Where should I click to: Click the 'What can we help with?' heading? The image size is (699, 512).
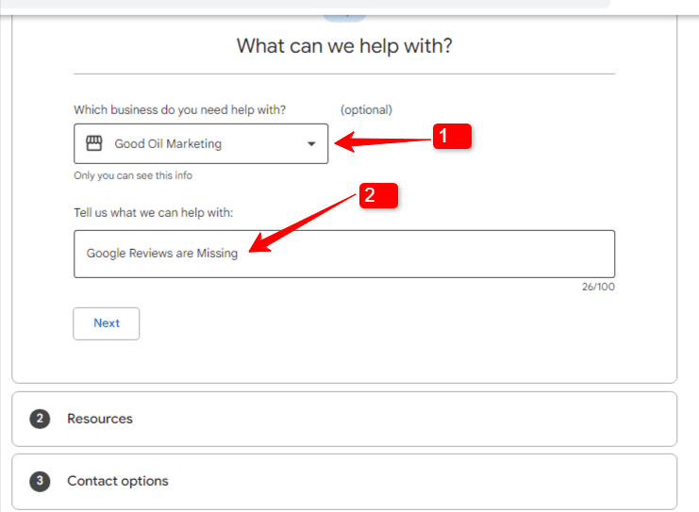344,46
